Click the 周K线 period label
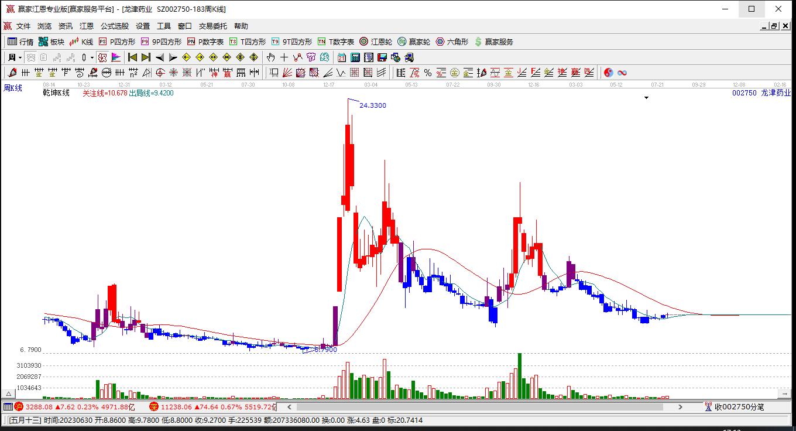 pos(13,88)
